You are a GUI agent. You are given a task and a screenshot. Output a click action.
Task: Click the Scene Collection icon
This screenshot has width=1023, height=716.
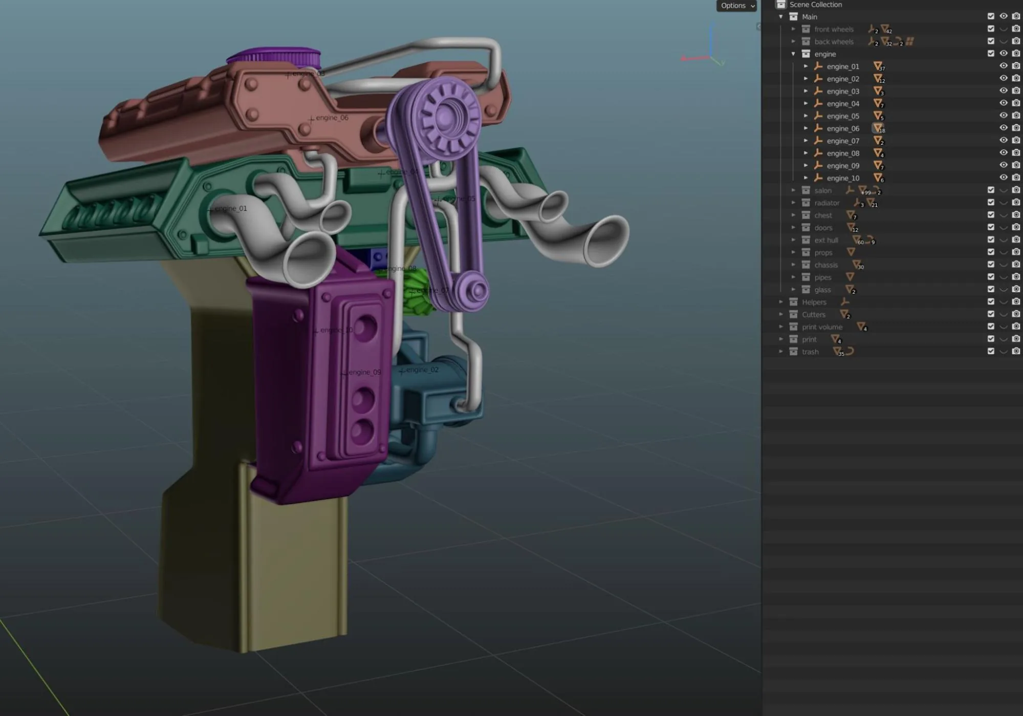[781, 5]
